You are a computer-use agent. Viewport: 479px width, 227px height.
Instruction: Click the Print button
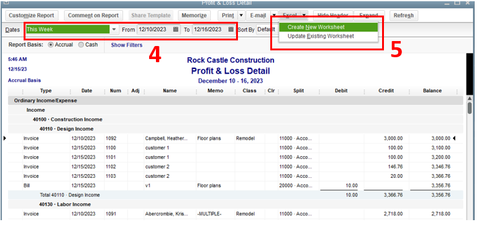click(227, 16)
